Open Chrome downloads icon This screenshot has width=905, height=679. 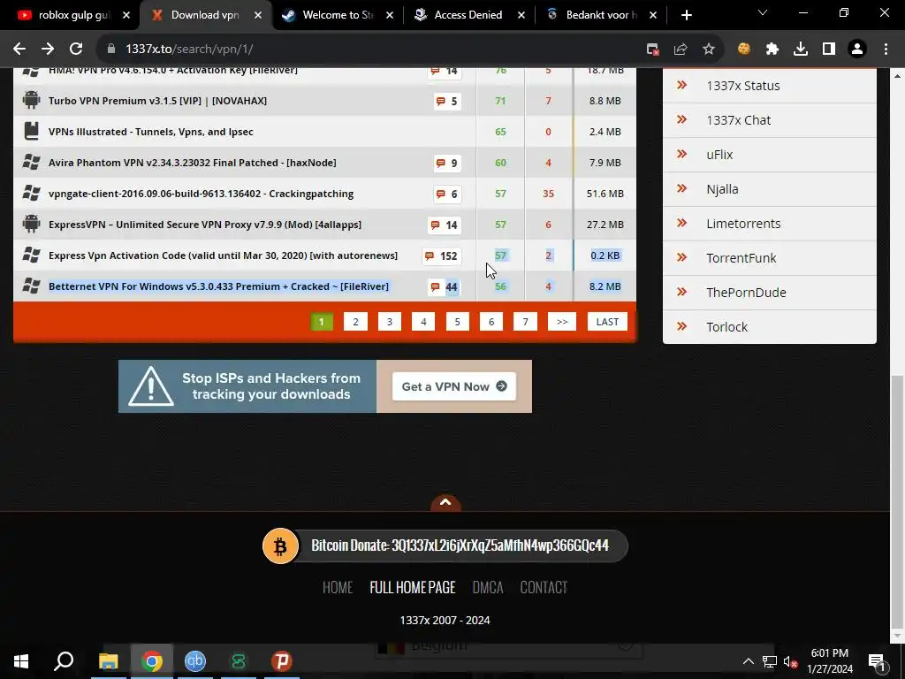(801, 50)
